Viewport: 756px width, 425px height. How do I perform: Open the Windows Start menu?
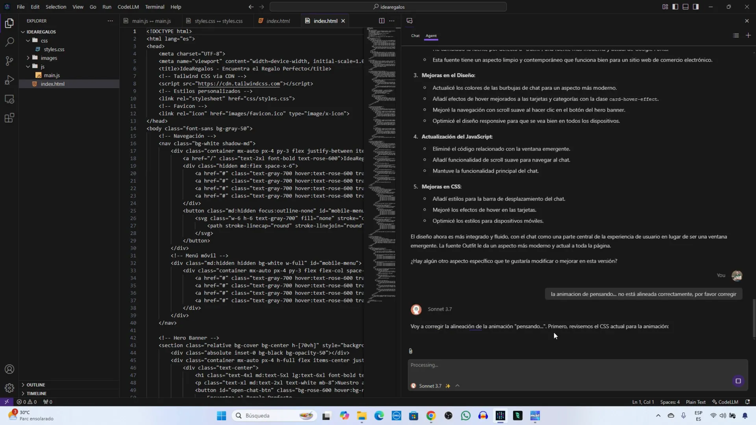(221, 416)
